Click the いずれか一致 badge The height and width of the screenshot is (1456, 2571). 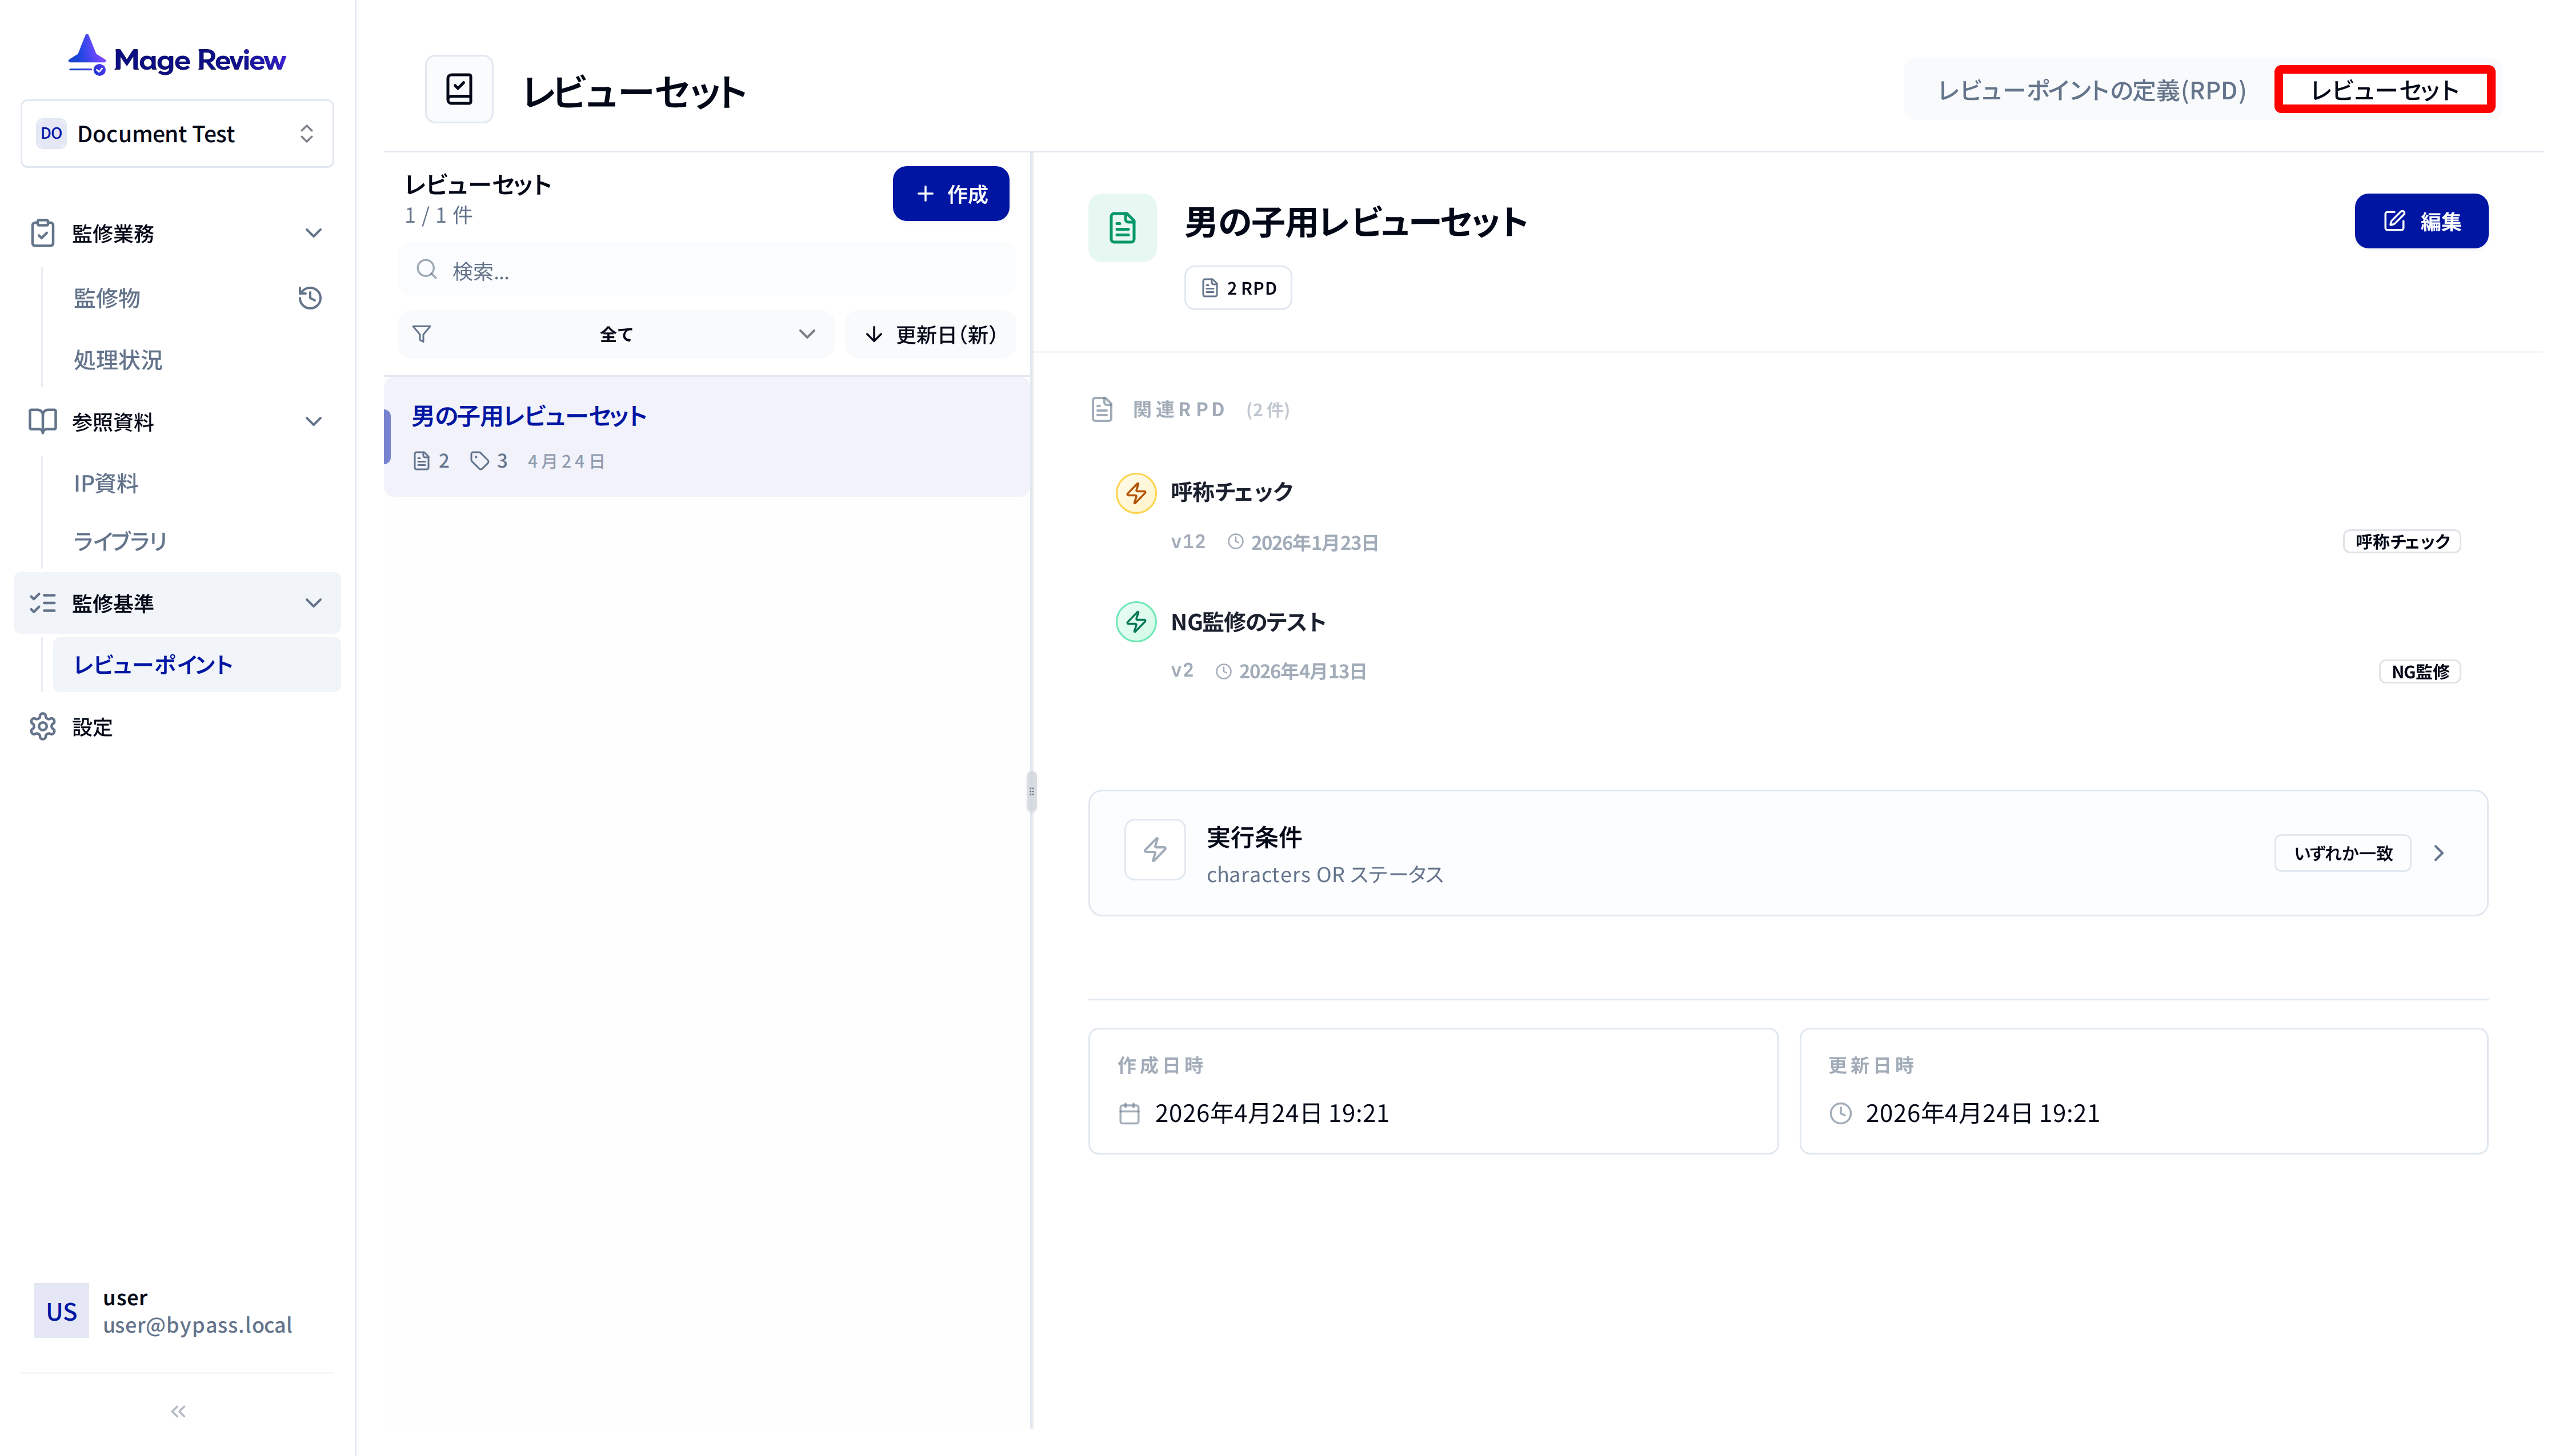pos(2343,853)
